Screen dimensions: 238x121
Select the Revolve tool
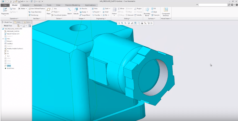tap(83, 9)
